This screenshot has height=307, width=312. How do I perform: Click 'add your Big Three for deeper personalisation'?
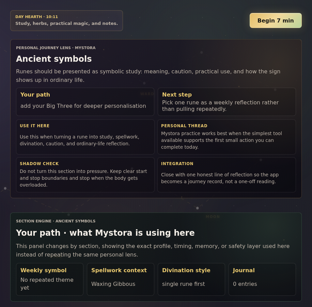[x=83, y=106]
